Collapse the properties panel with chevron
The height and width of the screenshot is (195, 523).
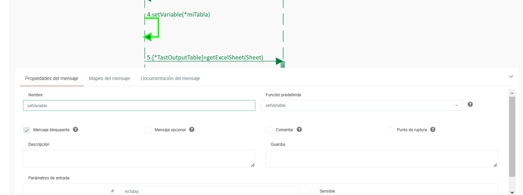[x=511, y=77]
